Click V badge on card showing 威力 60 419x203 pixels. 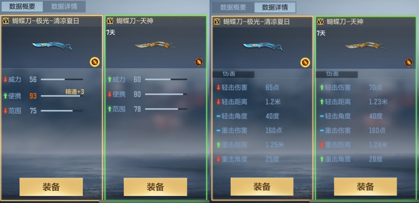tap(110, 21)
